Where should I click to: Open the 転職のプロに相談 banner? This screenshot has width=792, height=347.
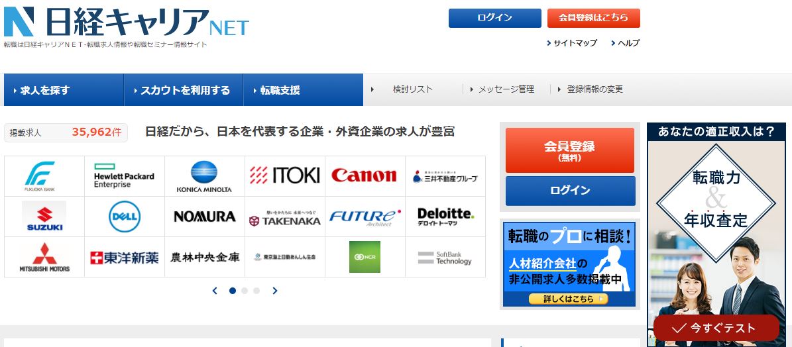tap(569, 264)
